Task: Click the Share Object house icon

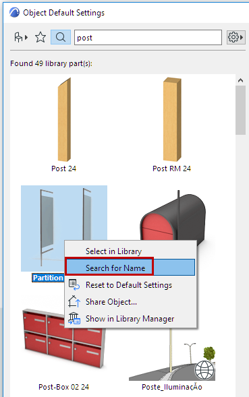Action: click(x=74, y=301)
